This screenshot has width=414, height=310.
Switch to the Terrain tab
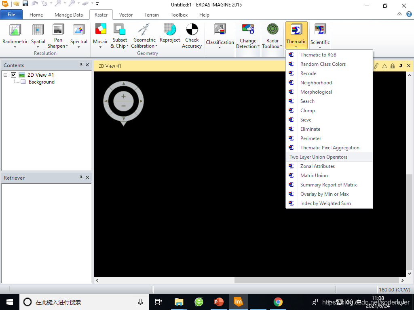pyautogui.click(x=152, y=15)
